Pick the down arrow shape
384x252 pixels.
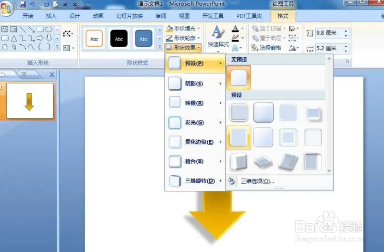point(49,38)
